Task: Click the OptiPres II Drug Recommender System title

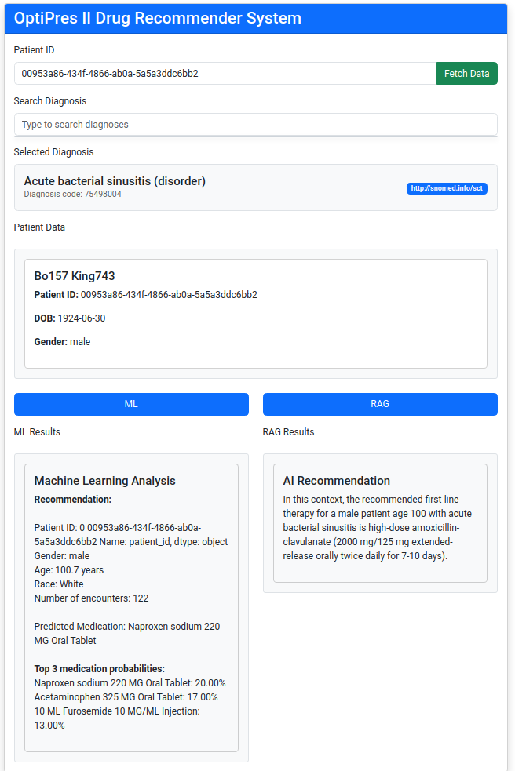Action: click(158, 18)
